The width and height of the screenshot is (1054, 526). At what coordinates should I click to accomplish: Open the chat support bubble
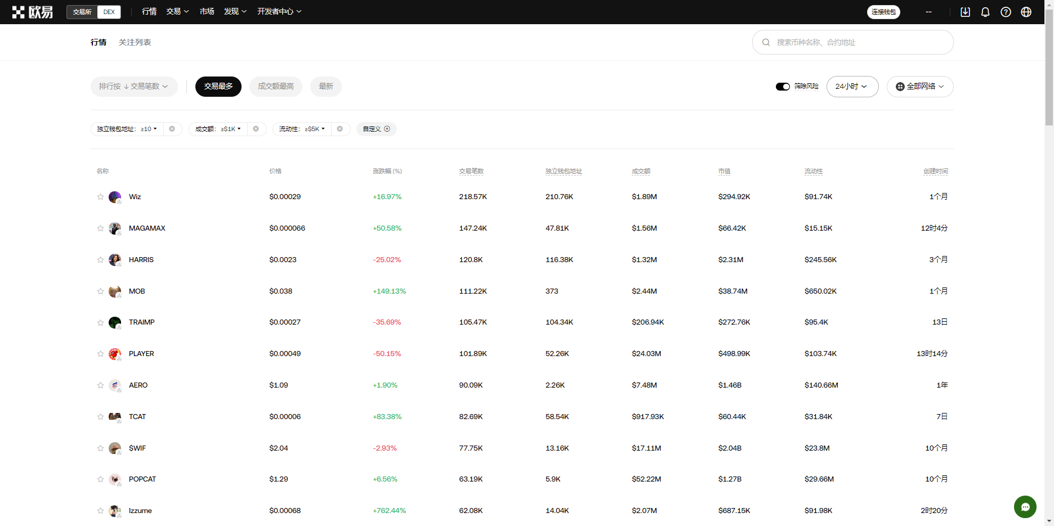pos(1025,507)
